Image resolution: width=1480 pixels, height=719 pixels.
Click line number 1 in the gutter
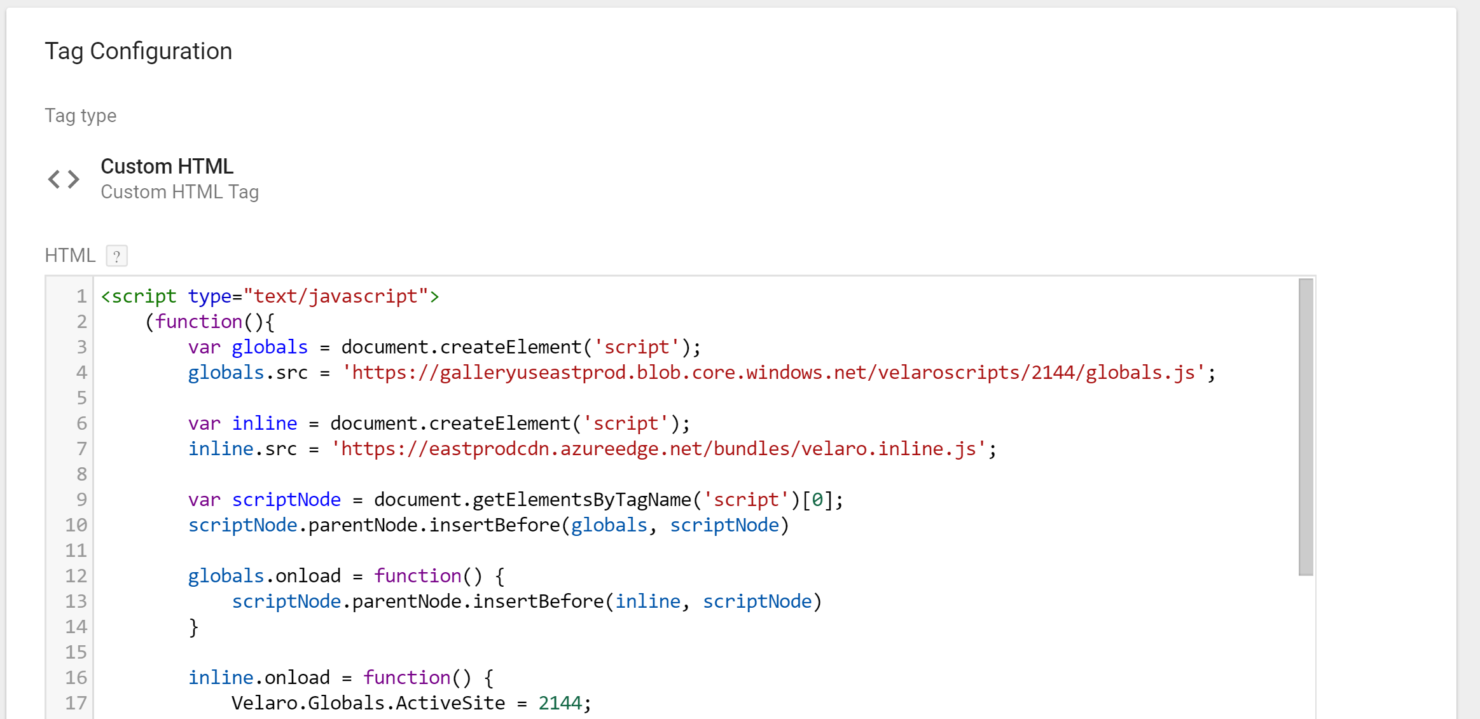81,296
